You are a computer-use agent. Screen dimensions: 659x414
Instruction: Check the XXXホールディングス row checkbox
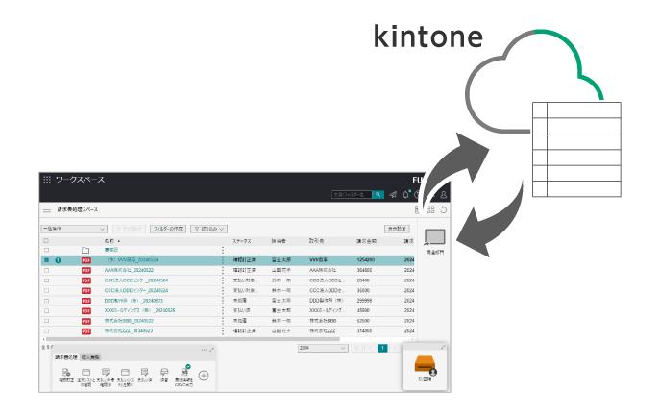point(46,310)
